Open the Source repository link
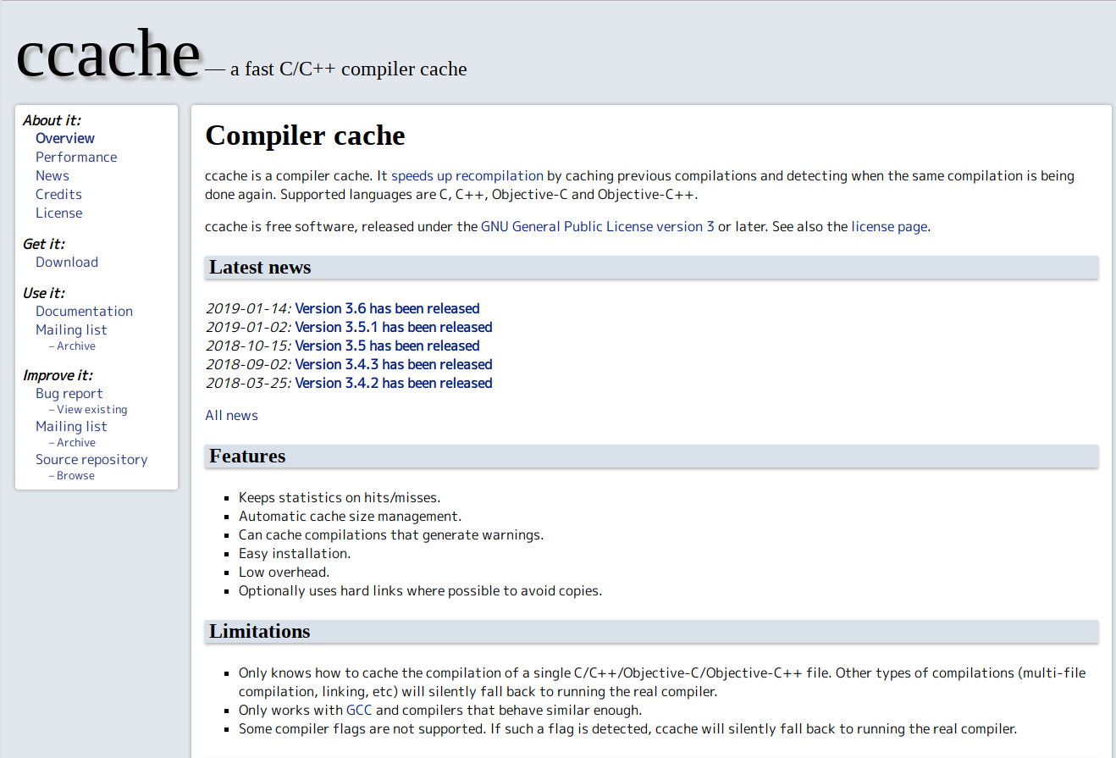The width and height of the screenshot is (1116, 758). pos(91,459)
